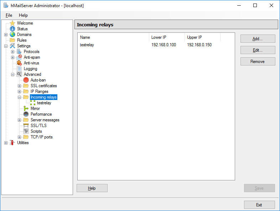Sort by the Upper IP column header
The image size is (280, 211).
(202, 37)
